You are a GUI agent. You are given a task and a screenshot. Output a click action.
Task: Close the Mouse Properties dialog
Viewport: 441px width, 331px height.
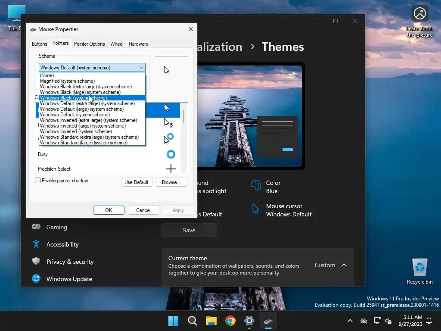191,29
